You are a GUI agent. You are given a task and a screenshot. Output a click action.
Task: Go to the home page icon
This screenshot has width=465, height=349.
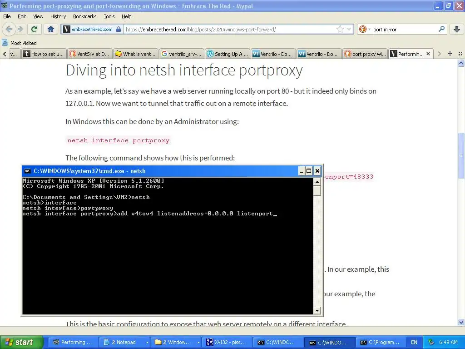click(51, 29)
